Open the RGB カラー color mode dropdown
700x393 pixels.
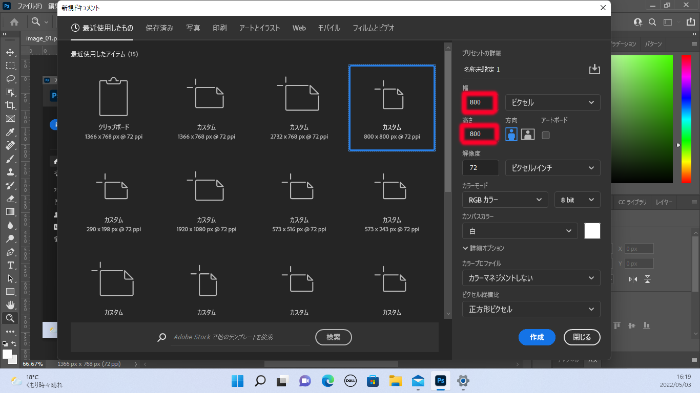[x=505, y=200]
